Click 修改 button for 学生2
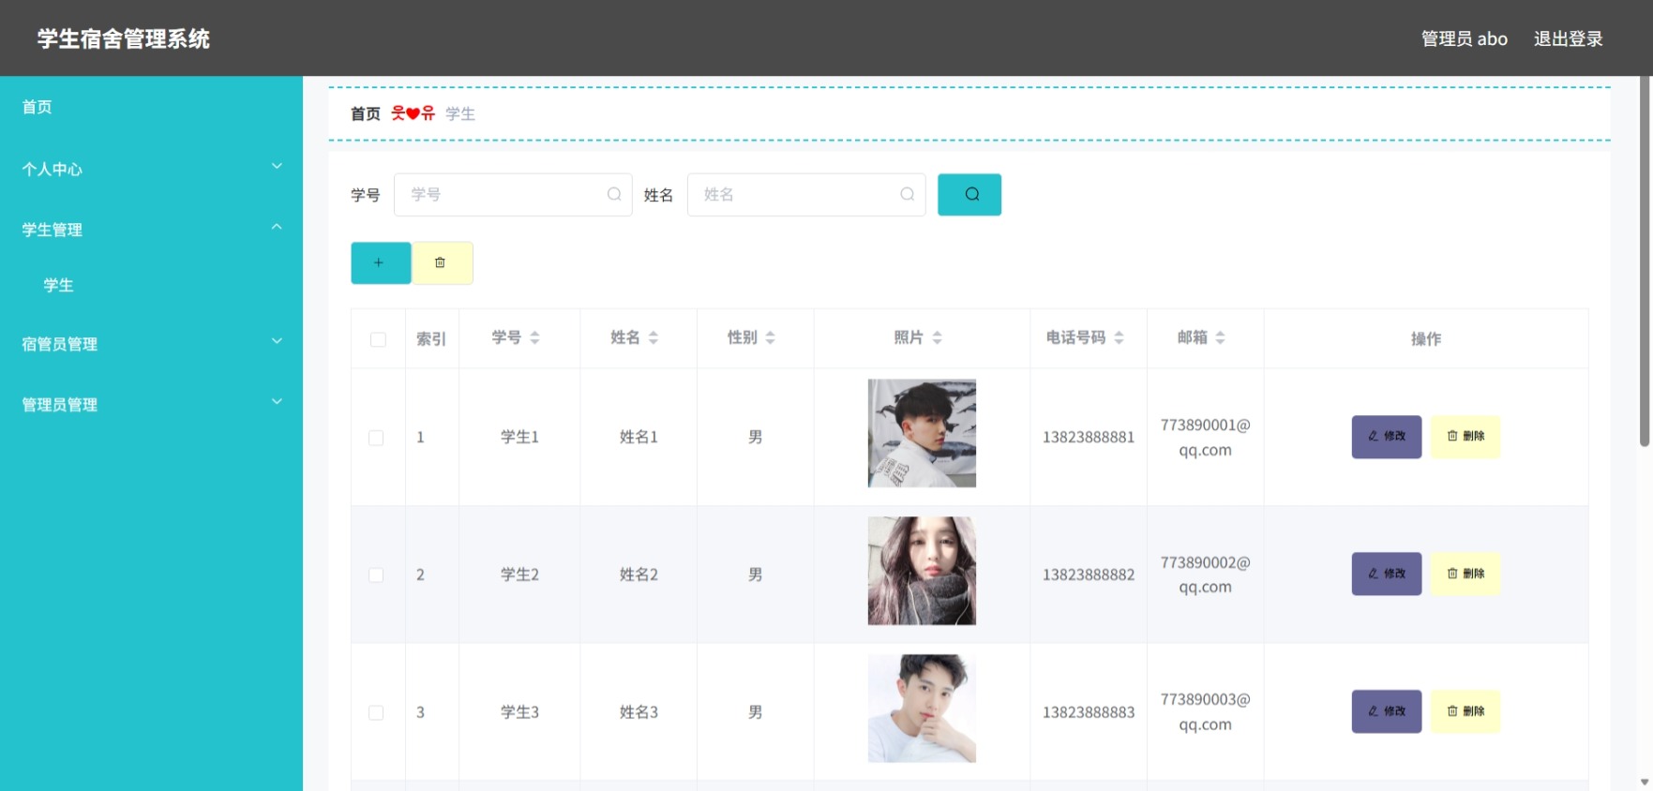 pyautogui.click(x=1386, y=574)
